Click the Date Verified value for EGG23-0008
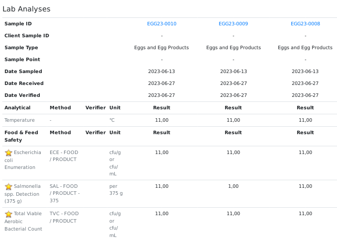 click(x=305, y=95)
